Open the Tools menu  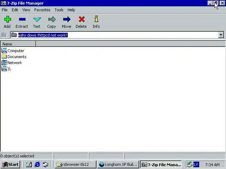click(x=59, y=10)
